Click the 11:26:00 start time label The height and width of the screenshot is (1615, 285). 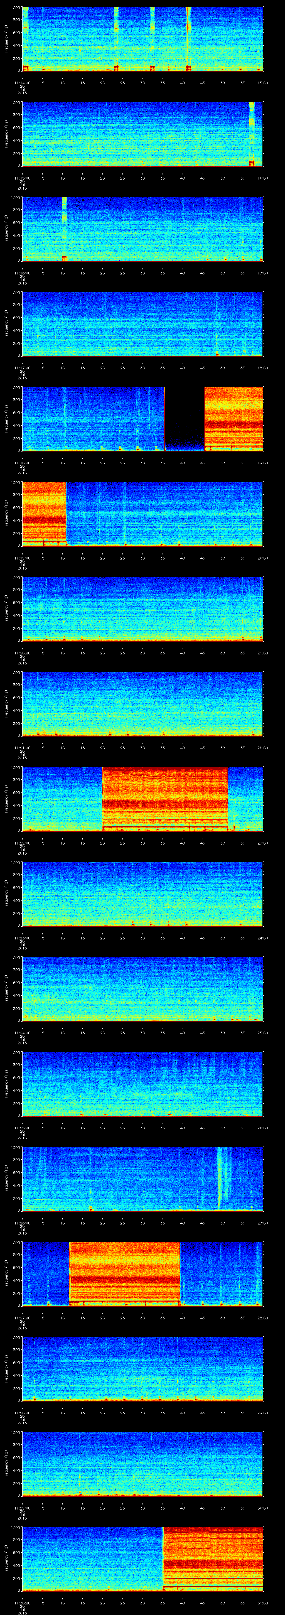click(23, 1223)
